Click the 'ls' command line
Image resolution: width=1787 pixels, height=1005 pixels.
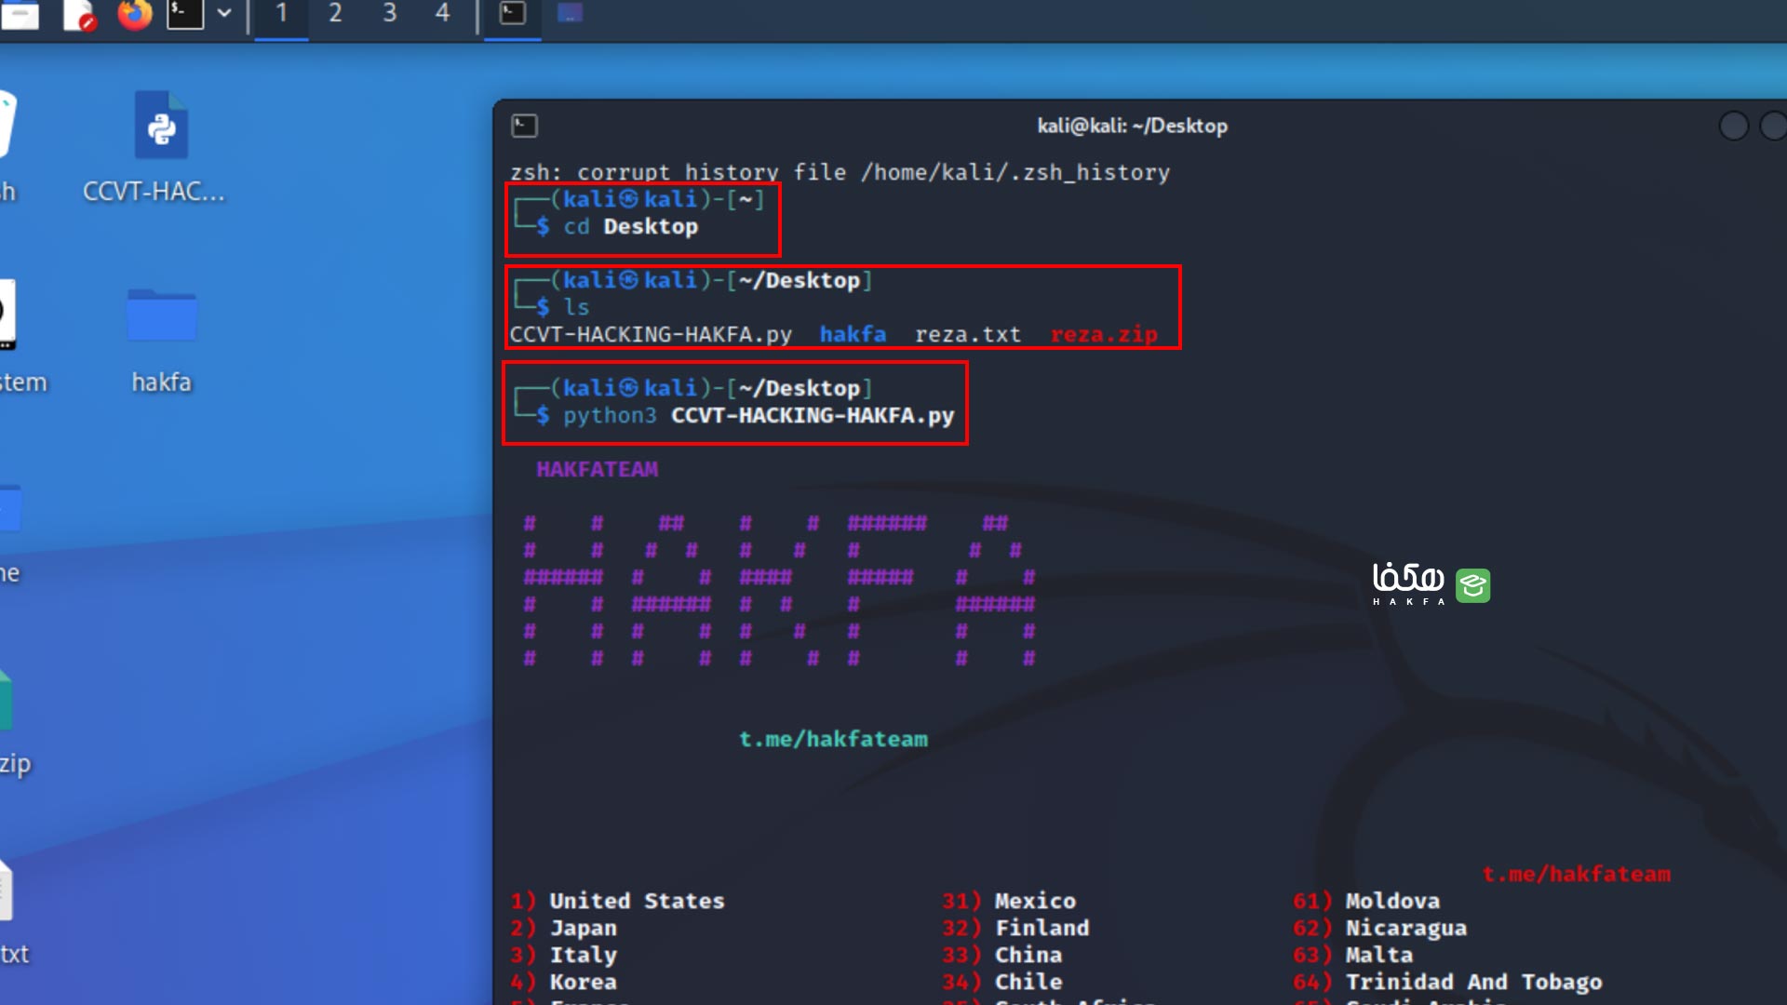(576, 307)
